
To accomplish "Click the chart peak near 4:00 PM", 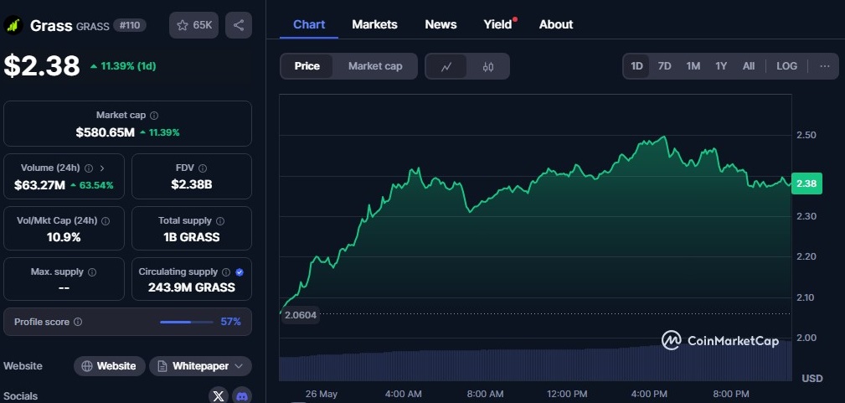I will (x=664, y=137).
